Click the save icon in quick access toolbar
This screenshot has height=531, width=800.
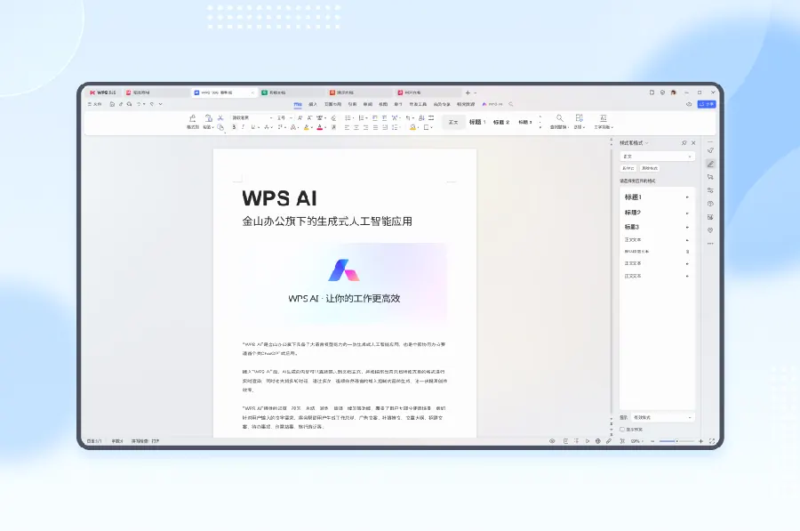pyautogui.click(x=112, y=104)
